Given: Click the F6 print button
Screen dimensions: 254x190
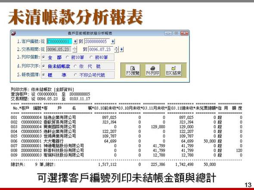Looking at the screenshot, I should coord(152,70).
